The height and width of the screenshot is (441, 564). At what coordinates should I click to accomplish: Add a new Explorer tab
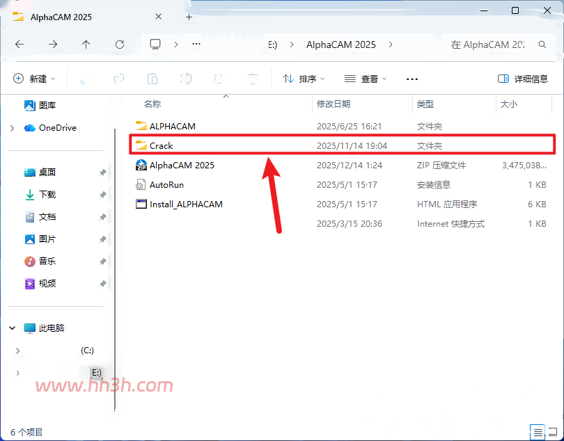(189, 17)
